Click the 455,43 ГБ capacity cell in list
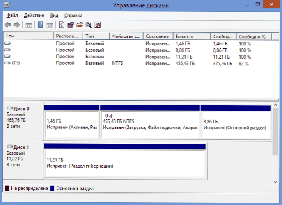The width and height of the screenshot is (282, 205). point(185,63)
